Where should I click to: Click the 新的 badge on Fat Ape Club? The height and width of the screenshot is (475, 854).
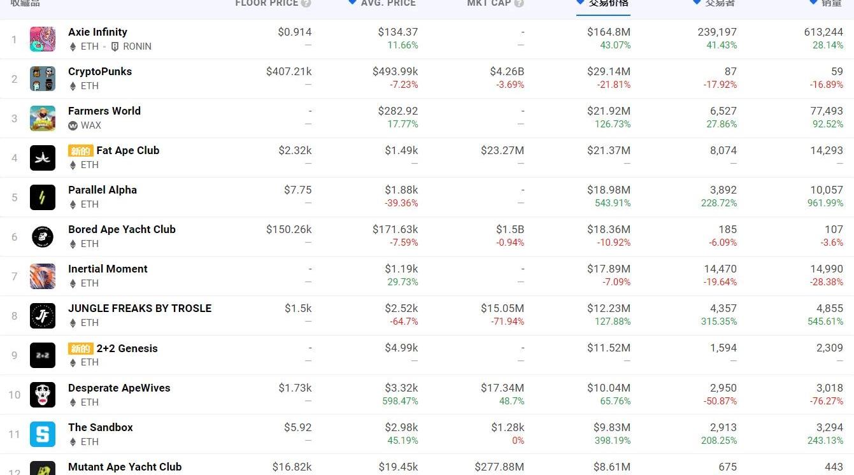click(x=81, y=151)
